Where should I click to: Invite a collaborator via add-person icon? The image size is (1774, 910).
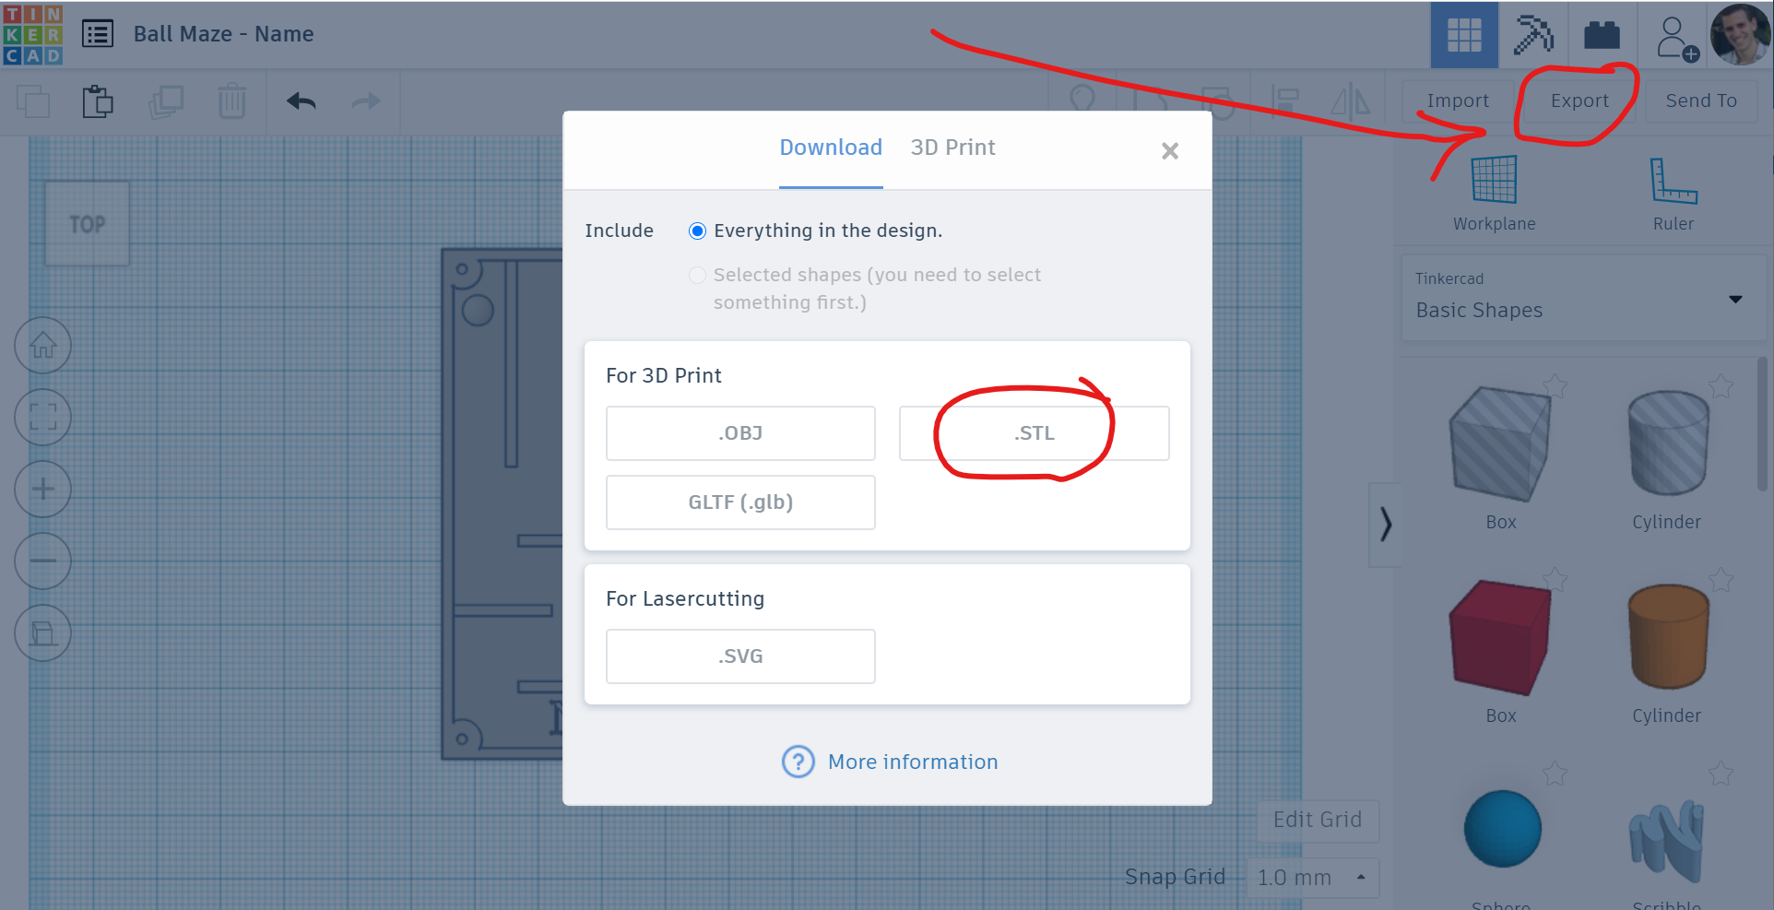1676,39
